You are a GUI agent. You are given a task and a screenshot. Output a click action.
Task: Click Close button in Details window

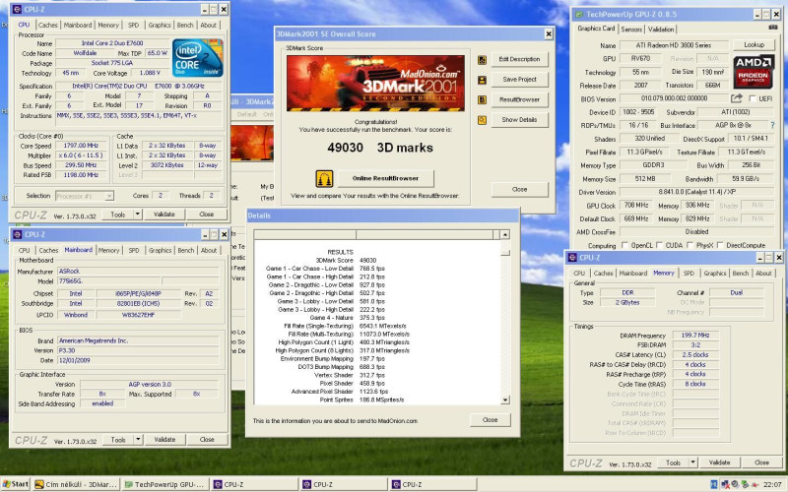(x=490, y=420)
